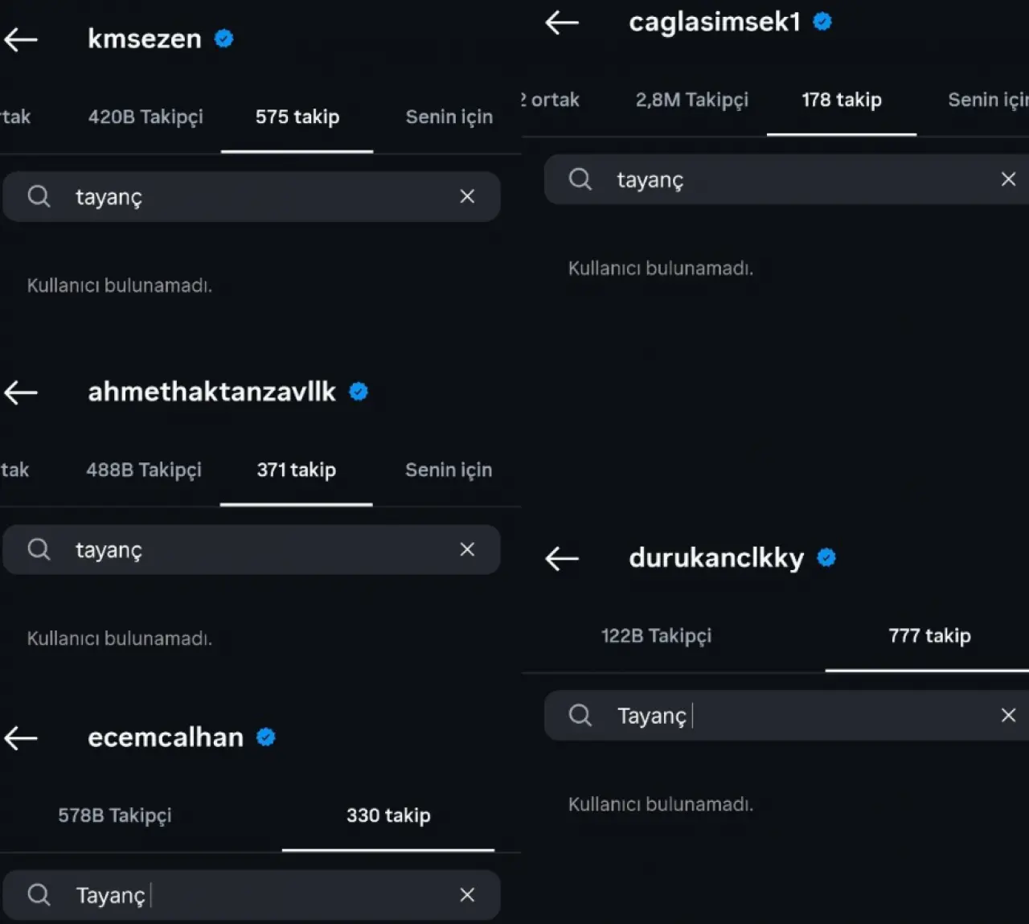
Task: Click the search magnifier under caglasimsek1
Action: pyautogui.click(x=580, y=179)
